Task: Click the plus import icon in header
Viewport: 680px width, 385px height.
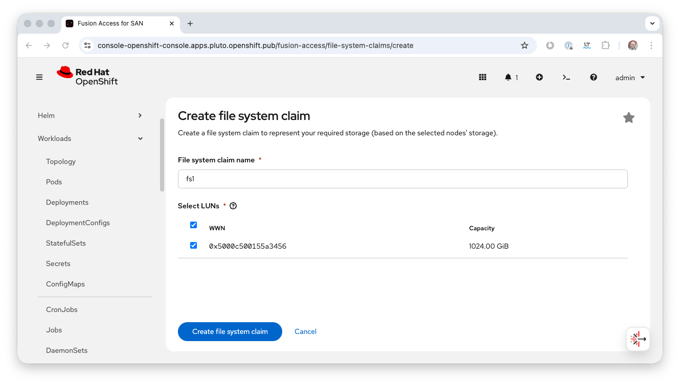Action: 539,77
